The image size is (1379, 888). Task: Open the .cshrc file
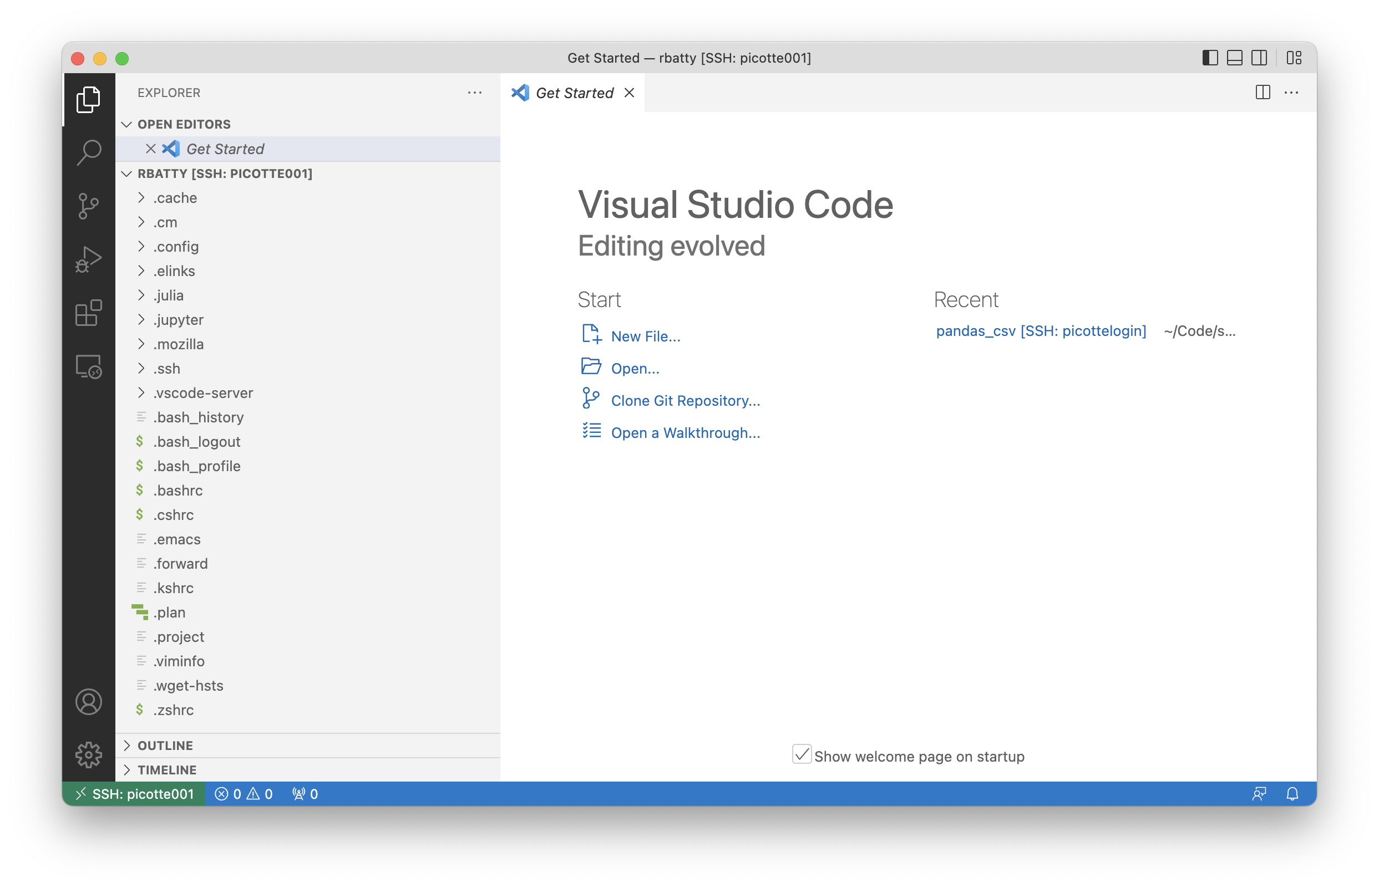point(307,515)
